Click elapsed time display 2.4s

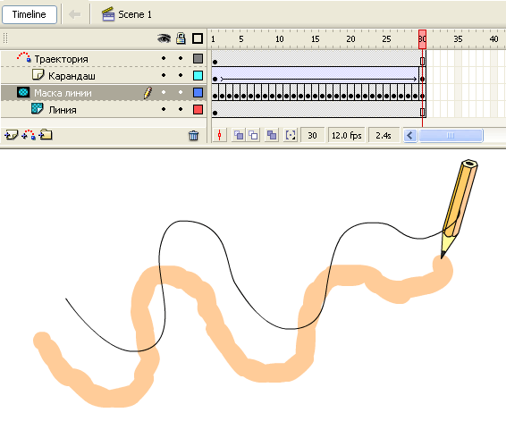pos(384,135)
